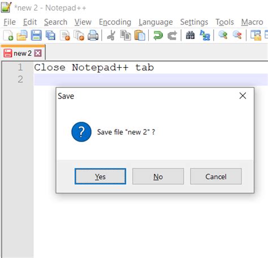268x258 pixels.
Task: Open the Tools menu
Action: click(224, 22)
